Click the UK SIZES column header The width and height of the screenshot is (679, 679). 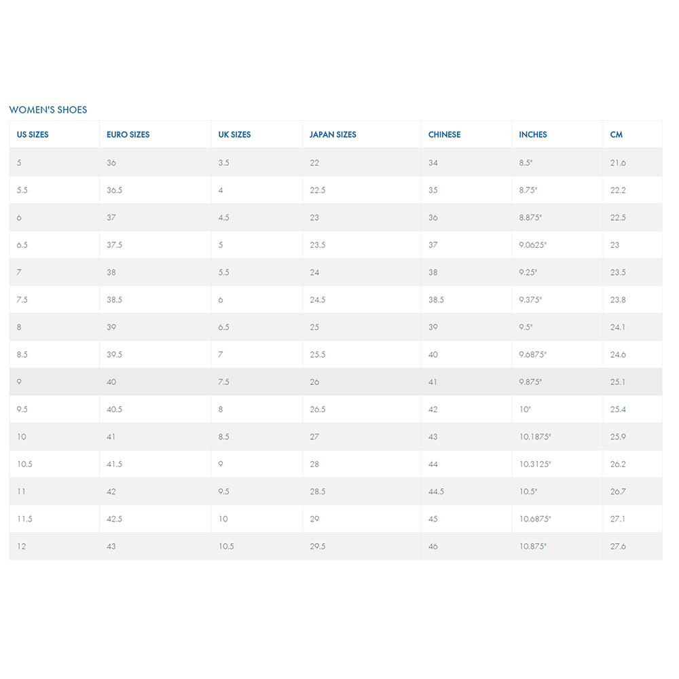[234, 134]
